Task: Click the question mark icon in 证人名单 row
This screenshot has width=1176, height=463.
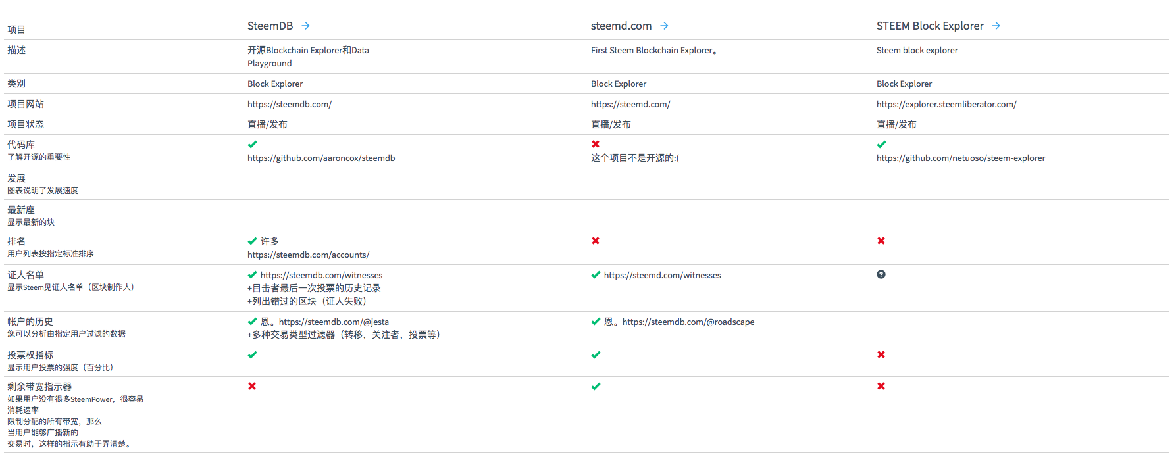Action: tap(881, 274)
